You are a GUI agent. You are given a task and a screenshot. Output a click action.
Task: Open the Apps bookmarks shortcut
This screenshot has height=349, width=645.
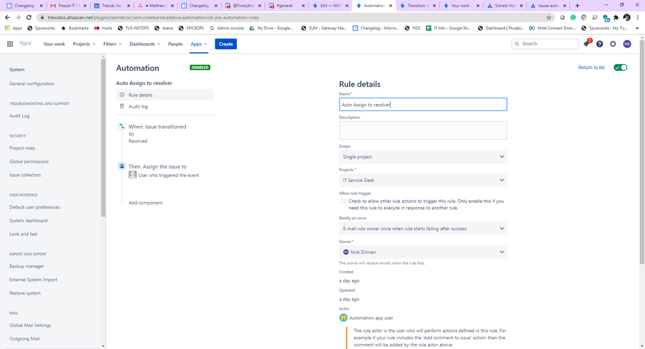pos(13,28)
